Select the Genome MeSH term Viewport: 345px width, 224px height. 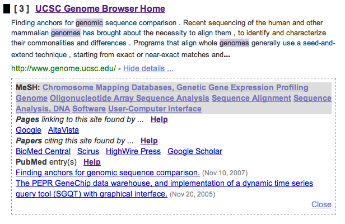pos(32,98)
